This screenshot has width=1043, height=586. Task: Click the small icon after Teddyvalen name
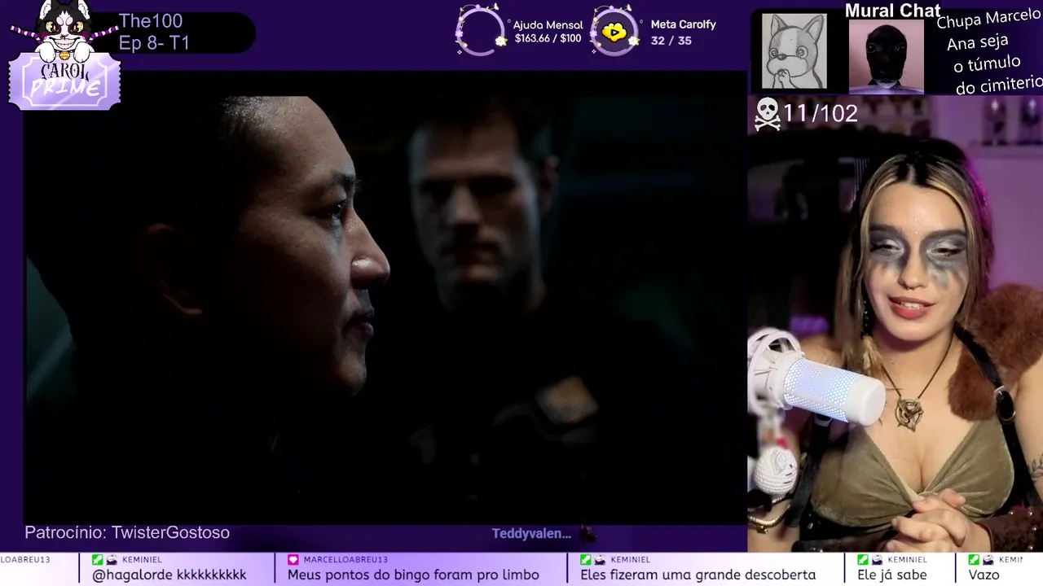pyautogui.click(x=587, y=534)
